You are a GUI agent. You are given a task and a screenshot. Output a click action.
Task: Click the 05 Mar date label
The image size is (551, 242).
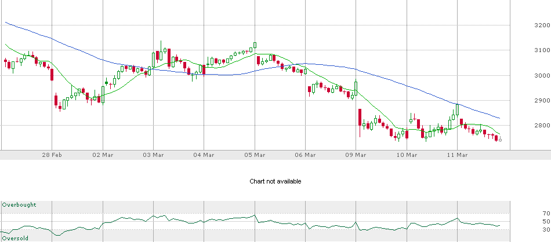tap(255, 155)
